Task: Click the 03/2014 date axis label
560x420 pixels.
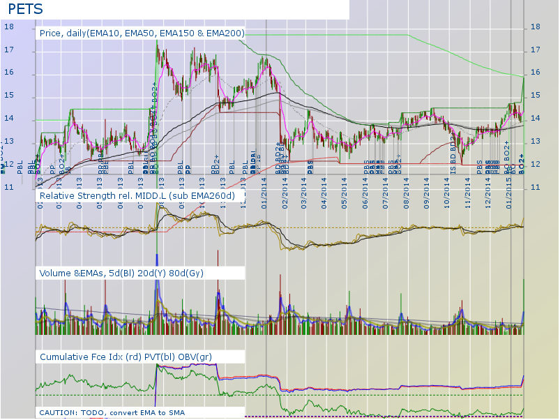Action: [x=303, y=193]
